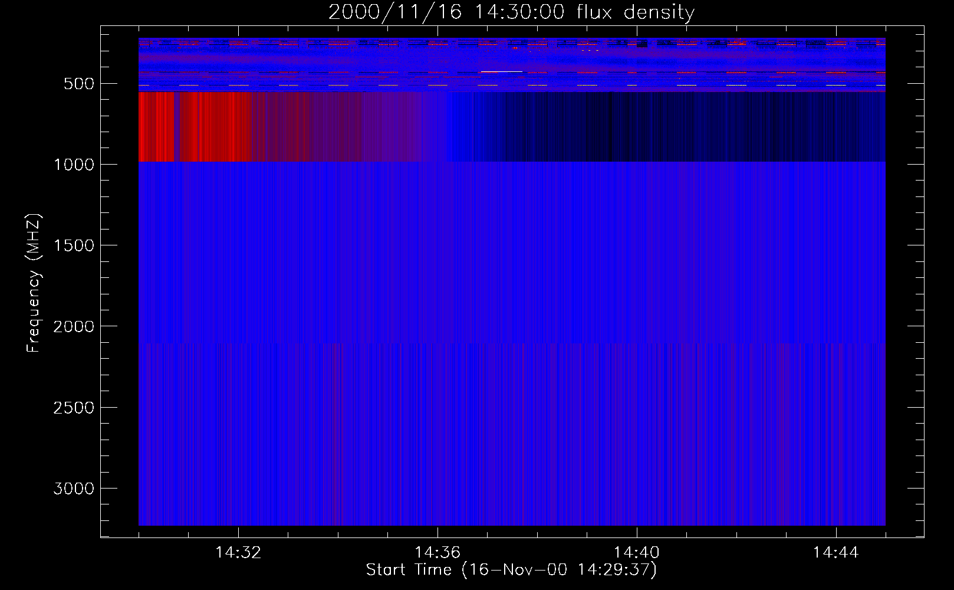Click the 1000 frequency tick label
The width and height of the screenshot is (954, 590).
74,165
